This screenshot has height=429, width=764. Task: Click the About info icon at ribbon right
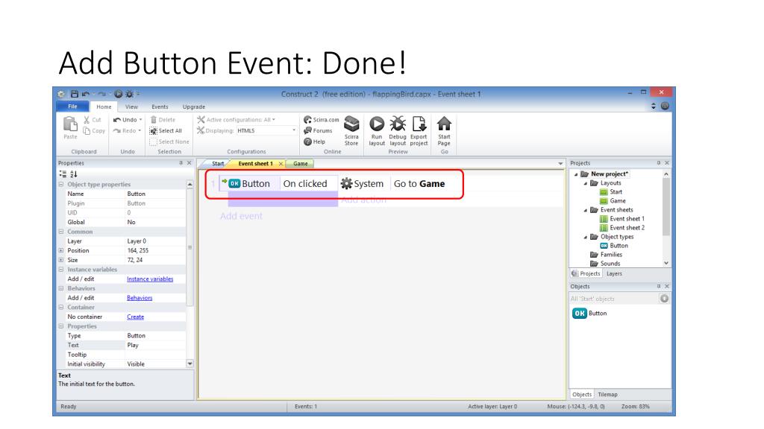pos(665,106)
